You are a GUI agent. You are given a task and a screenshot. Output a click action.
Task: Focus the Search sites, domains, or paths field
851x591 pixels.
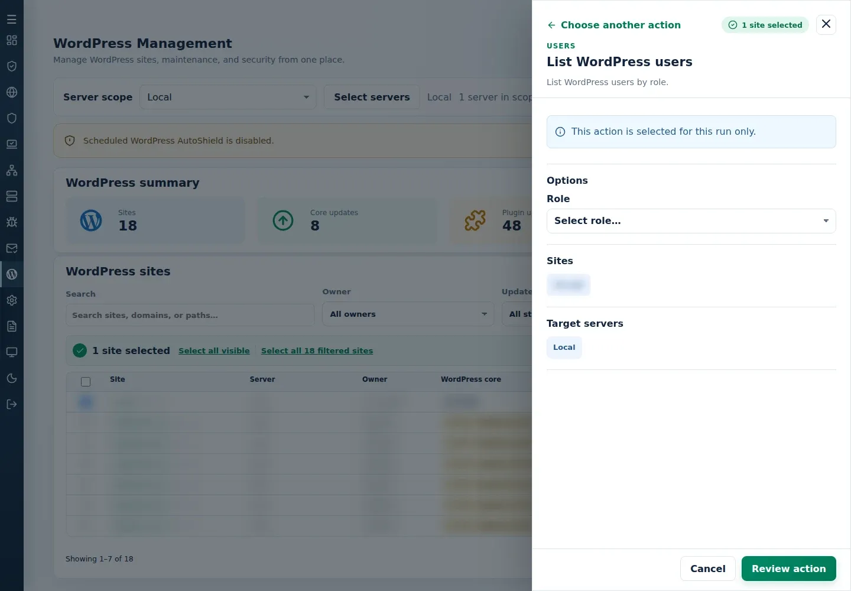(190, 315)
